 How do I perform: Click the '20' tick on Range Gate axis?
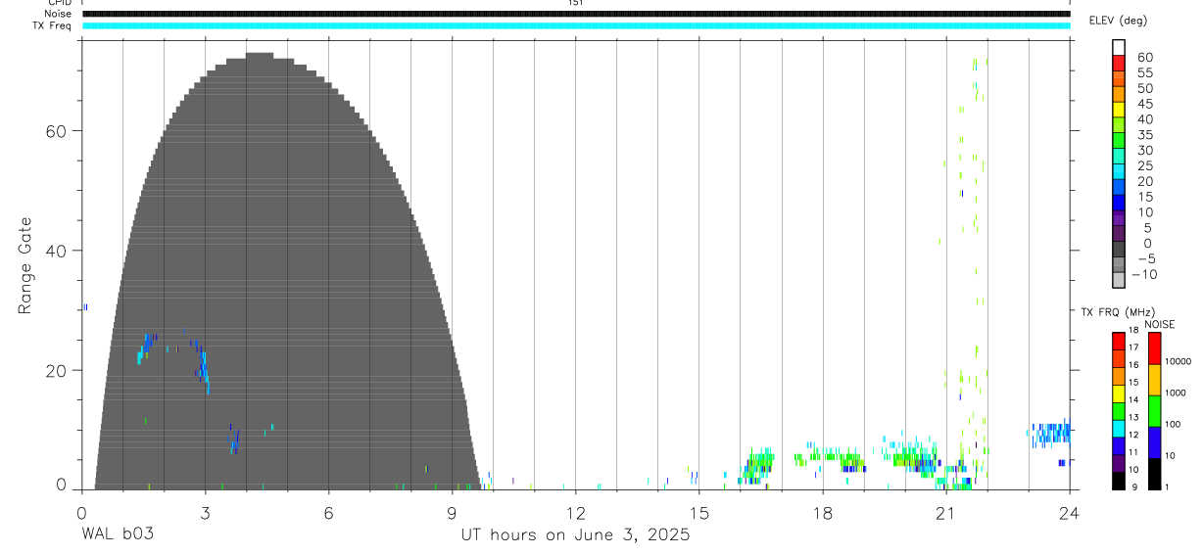tap(56, 370)
